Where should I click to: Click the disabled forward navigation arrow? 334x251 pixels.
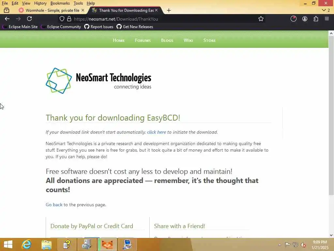(x=18, y=19)
